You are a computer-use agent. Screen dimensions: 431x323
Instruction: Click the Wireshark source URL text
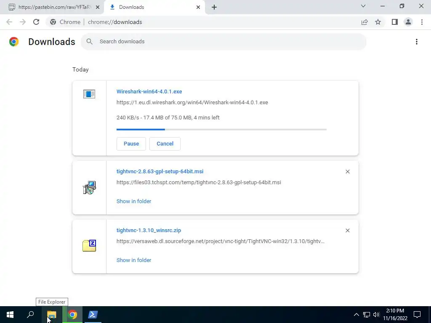pyautogui.click(x=192, y=103)
